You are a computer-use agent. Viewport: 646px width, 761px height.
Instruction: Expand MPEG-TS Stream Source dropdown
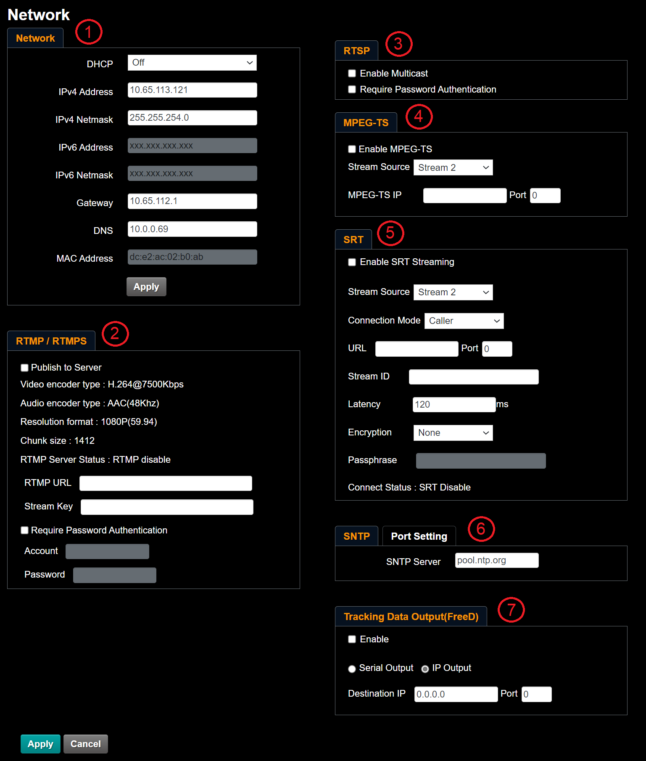click(x=453, y=167)
